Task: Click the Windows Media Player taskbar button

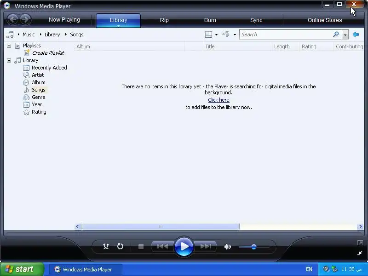Action: (x=86, y=270)
